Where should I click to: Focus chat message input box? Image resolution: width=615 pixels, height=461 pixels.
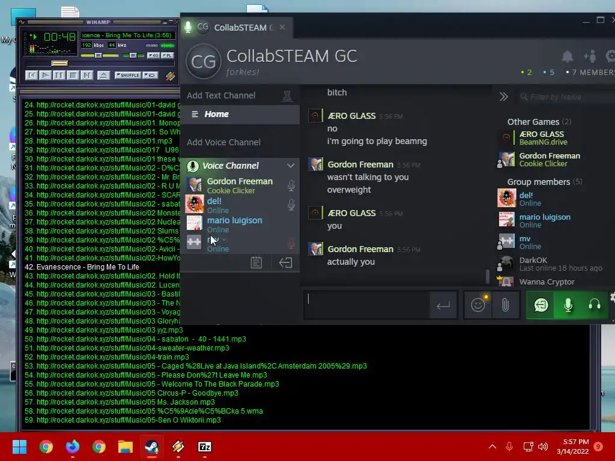[x=367, y=304]
